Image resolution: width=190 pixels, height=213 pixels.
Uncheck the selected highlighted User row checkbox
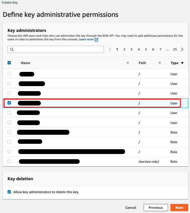tap(9, 103)
